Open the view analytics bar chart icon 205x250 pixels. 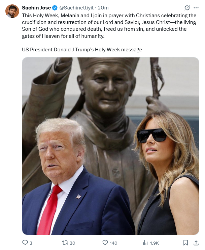[145, 243]
